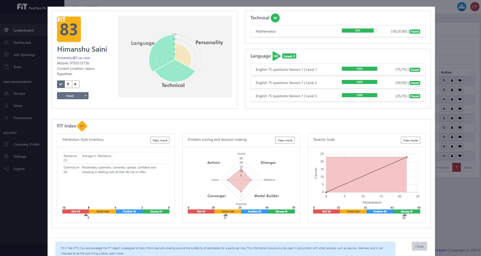
Task: Click the CP user avatar
Action: pyautogui.click(x=475, y=7)
